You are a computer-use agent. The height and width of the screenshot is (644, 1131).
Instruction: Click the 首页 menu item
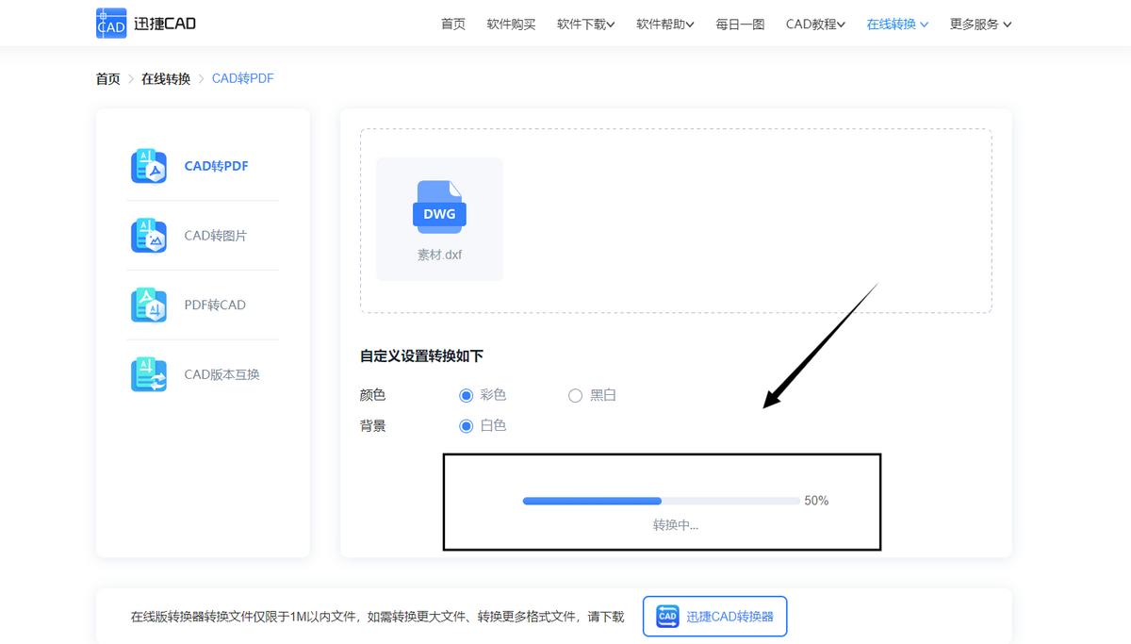[x=452, y=24]
